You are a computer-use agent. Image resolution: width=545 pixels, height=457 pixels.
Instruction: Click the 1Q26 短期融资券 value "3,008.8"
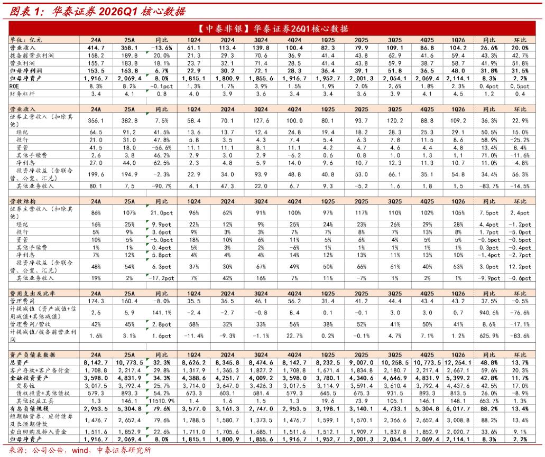(458, 420)
